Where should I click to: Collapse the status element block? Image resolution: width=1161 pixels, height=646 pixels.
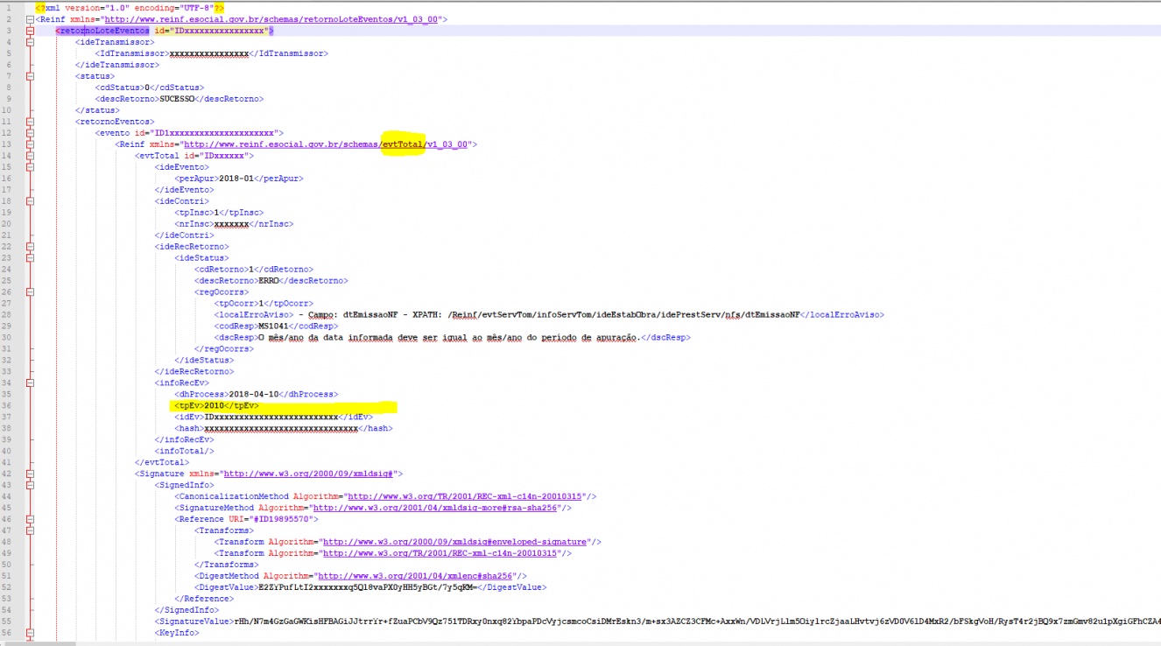click(31, 75)
